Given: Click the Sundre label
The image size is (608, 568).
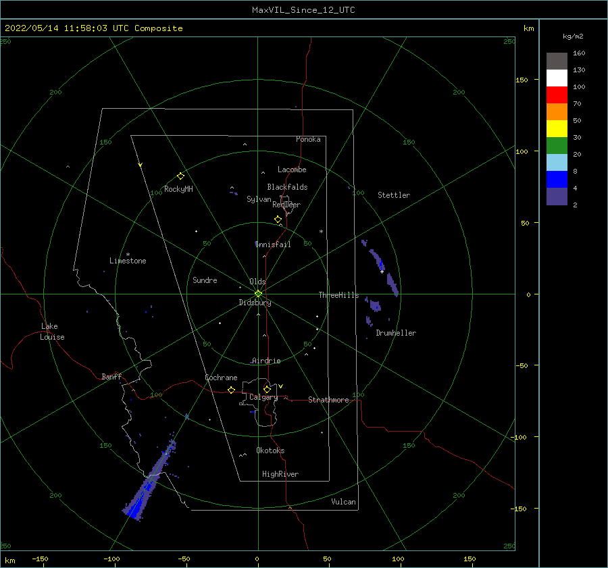Looking at the screenshot, I should 205,280.
